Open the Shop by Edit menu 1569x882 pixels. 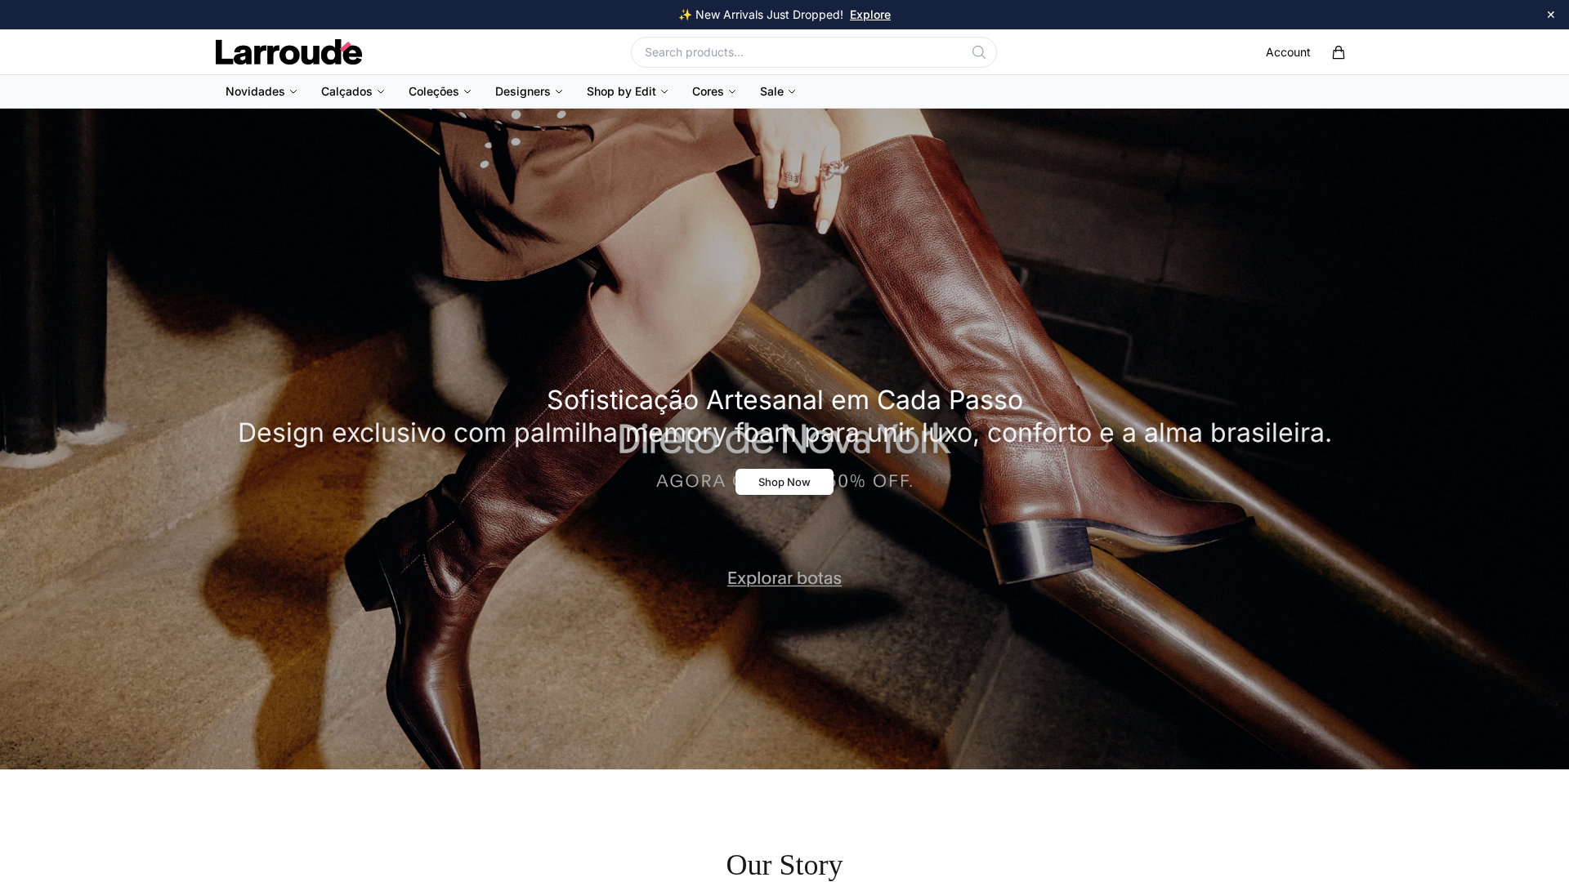628,91
